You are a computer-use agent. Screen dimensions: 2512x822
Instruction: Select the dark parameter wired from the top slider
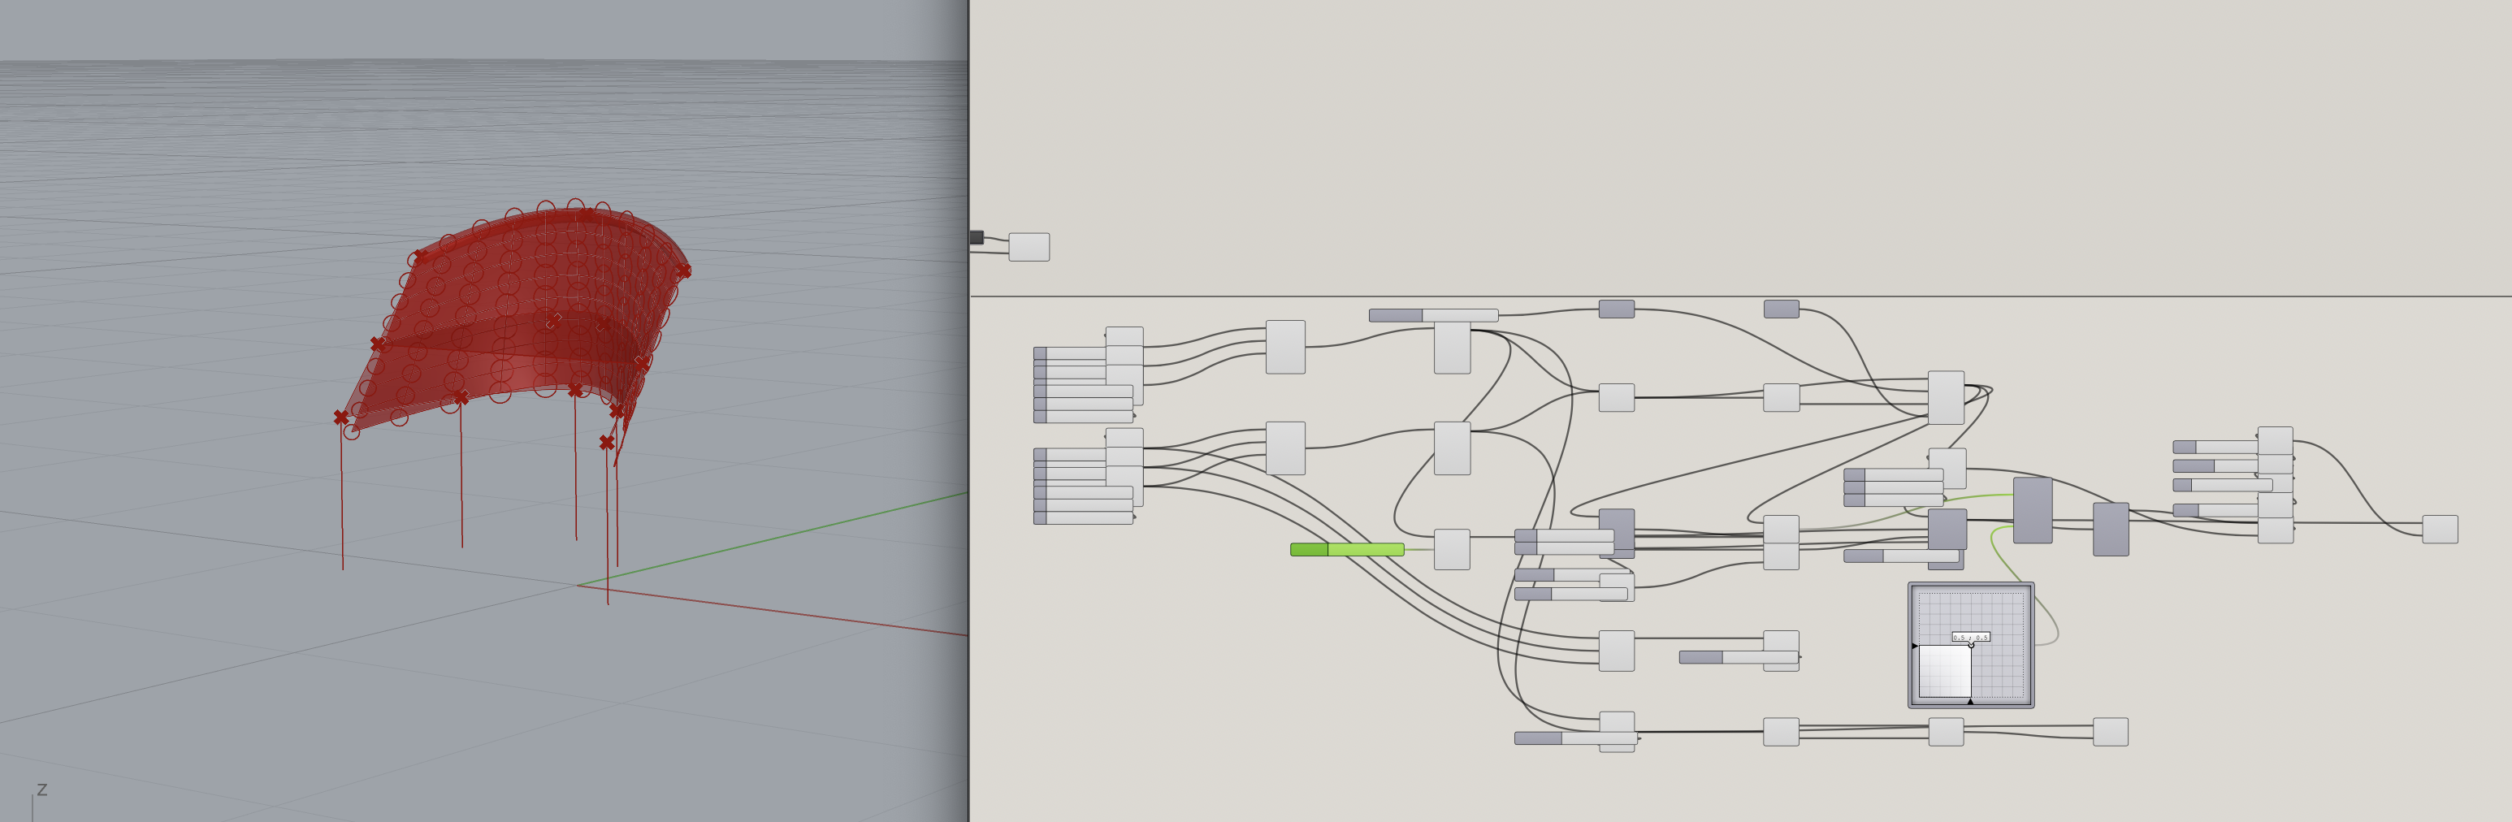point(1616,309)
